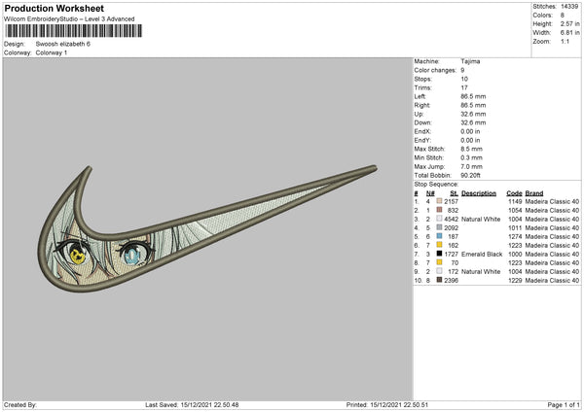Click the 'Production Worksheet' title
The image size is (584, 412).
tap(54, 8)
